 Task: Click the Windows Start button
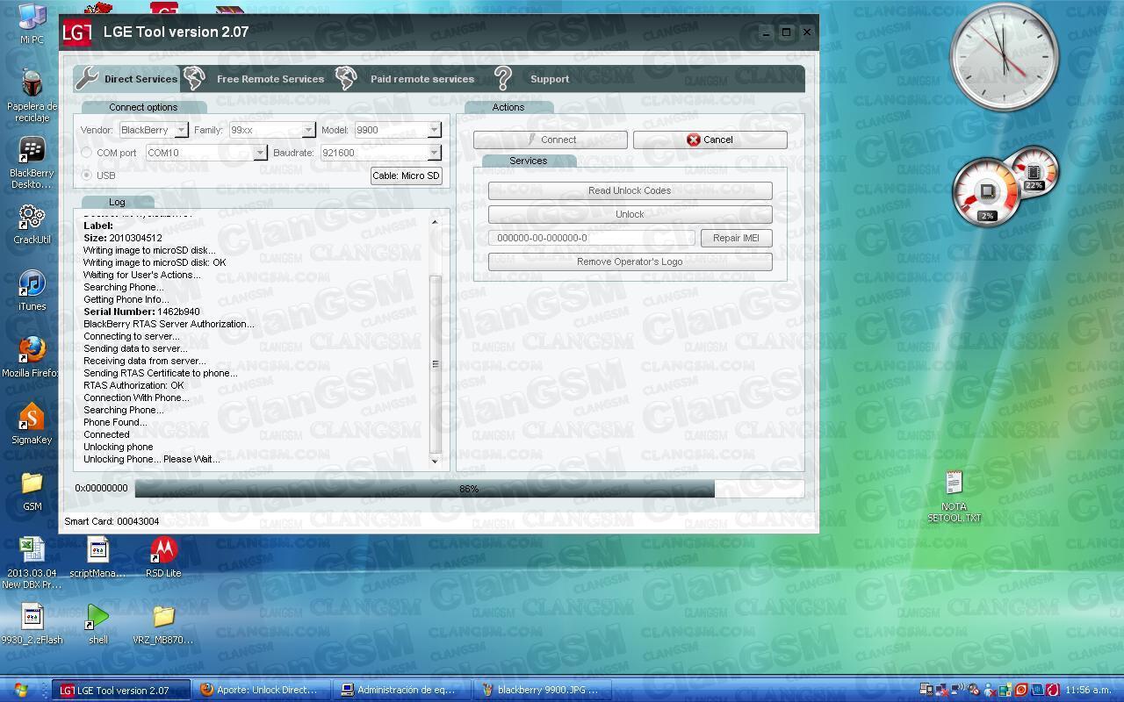point(21,690)
